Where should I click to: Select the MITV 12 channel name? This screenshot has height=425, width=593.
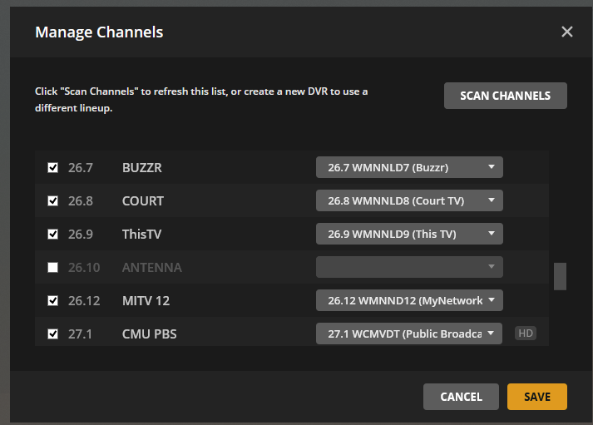[x=146, y=301]
